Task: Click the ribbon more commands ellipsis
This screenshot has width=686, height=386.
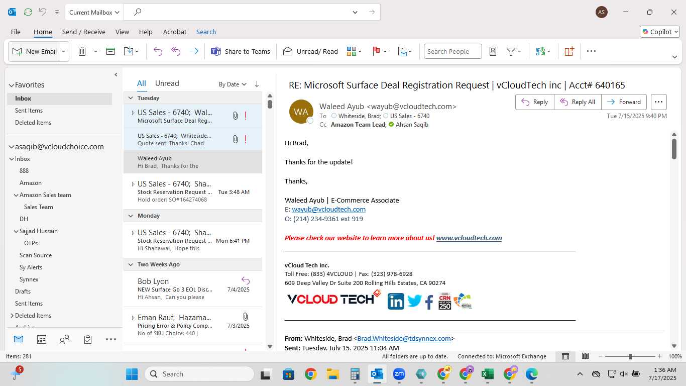Action: point(591,51)
